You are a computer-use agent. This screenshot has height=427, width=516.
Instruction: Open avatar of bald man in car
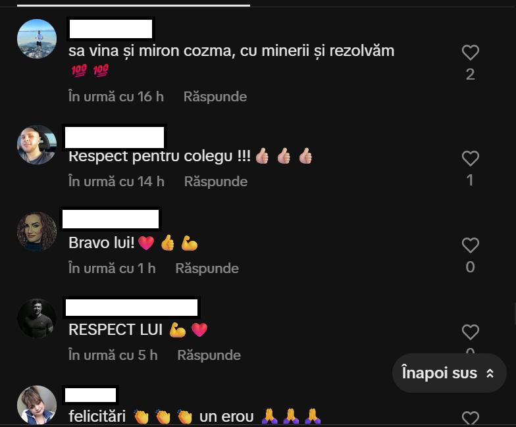point(37,145)
